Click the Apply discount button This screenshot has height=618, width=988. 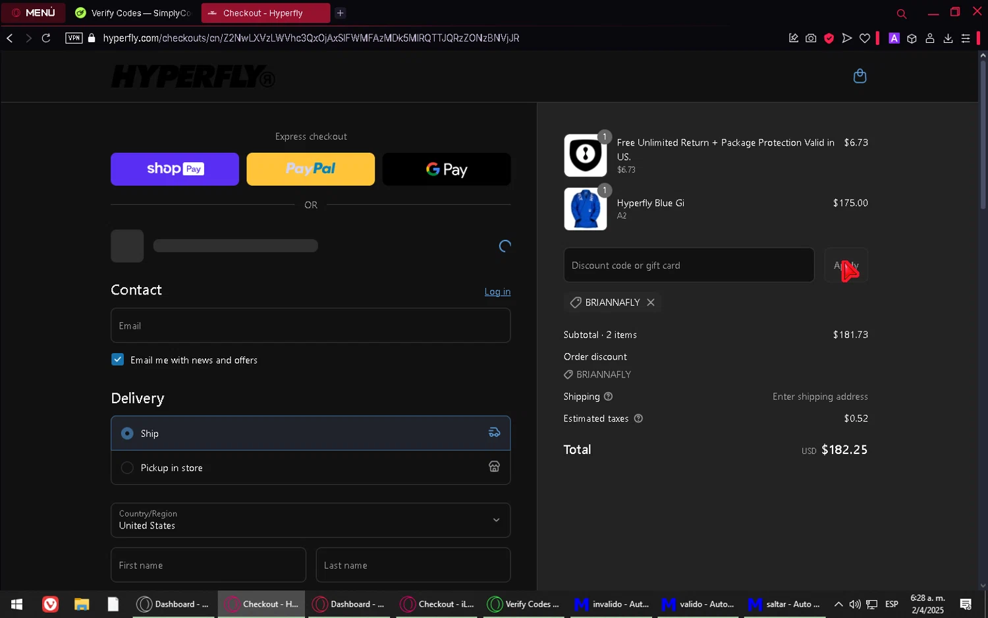(x=846, y=265)
